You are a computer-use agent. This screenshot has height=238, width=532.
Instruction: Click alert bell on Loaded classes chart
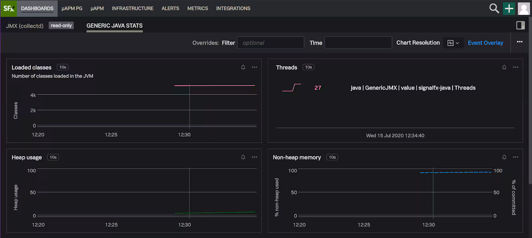243,67
